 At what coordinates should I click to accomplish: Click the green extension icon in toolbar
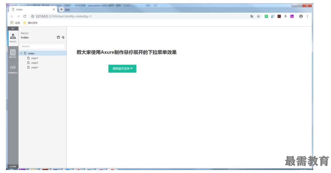(x=267, y=16)
